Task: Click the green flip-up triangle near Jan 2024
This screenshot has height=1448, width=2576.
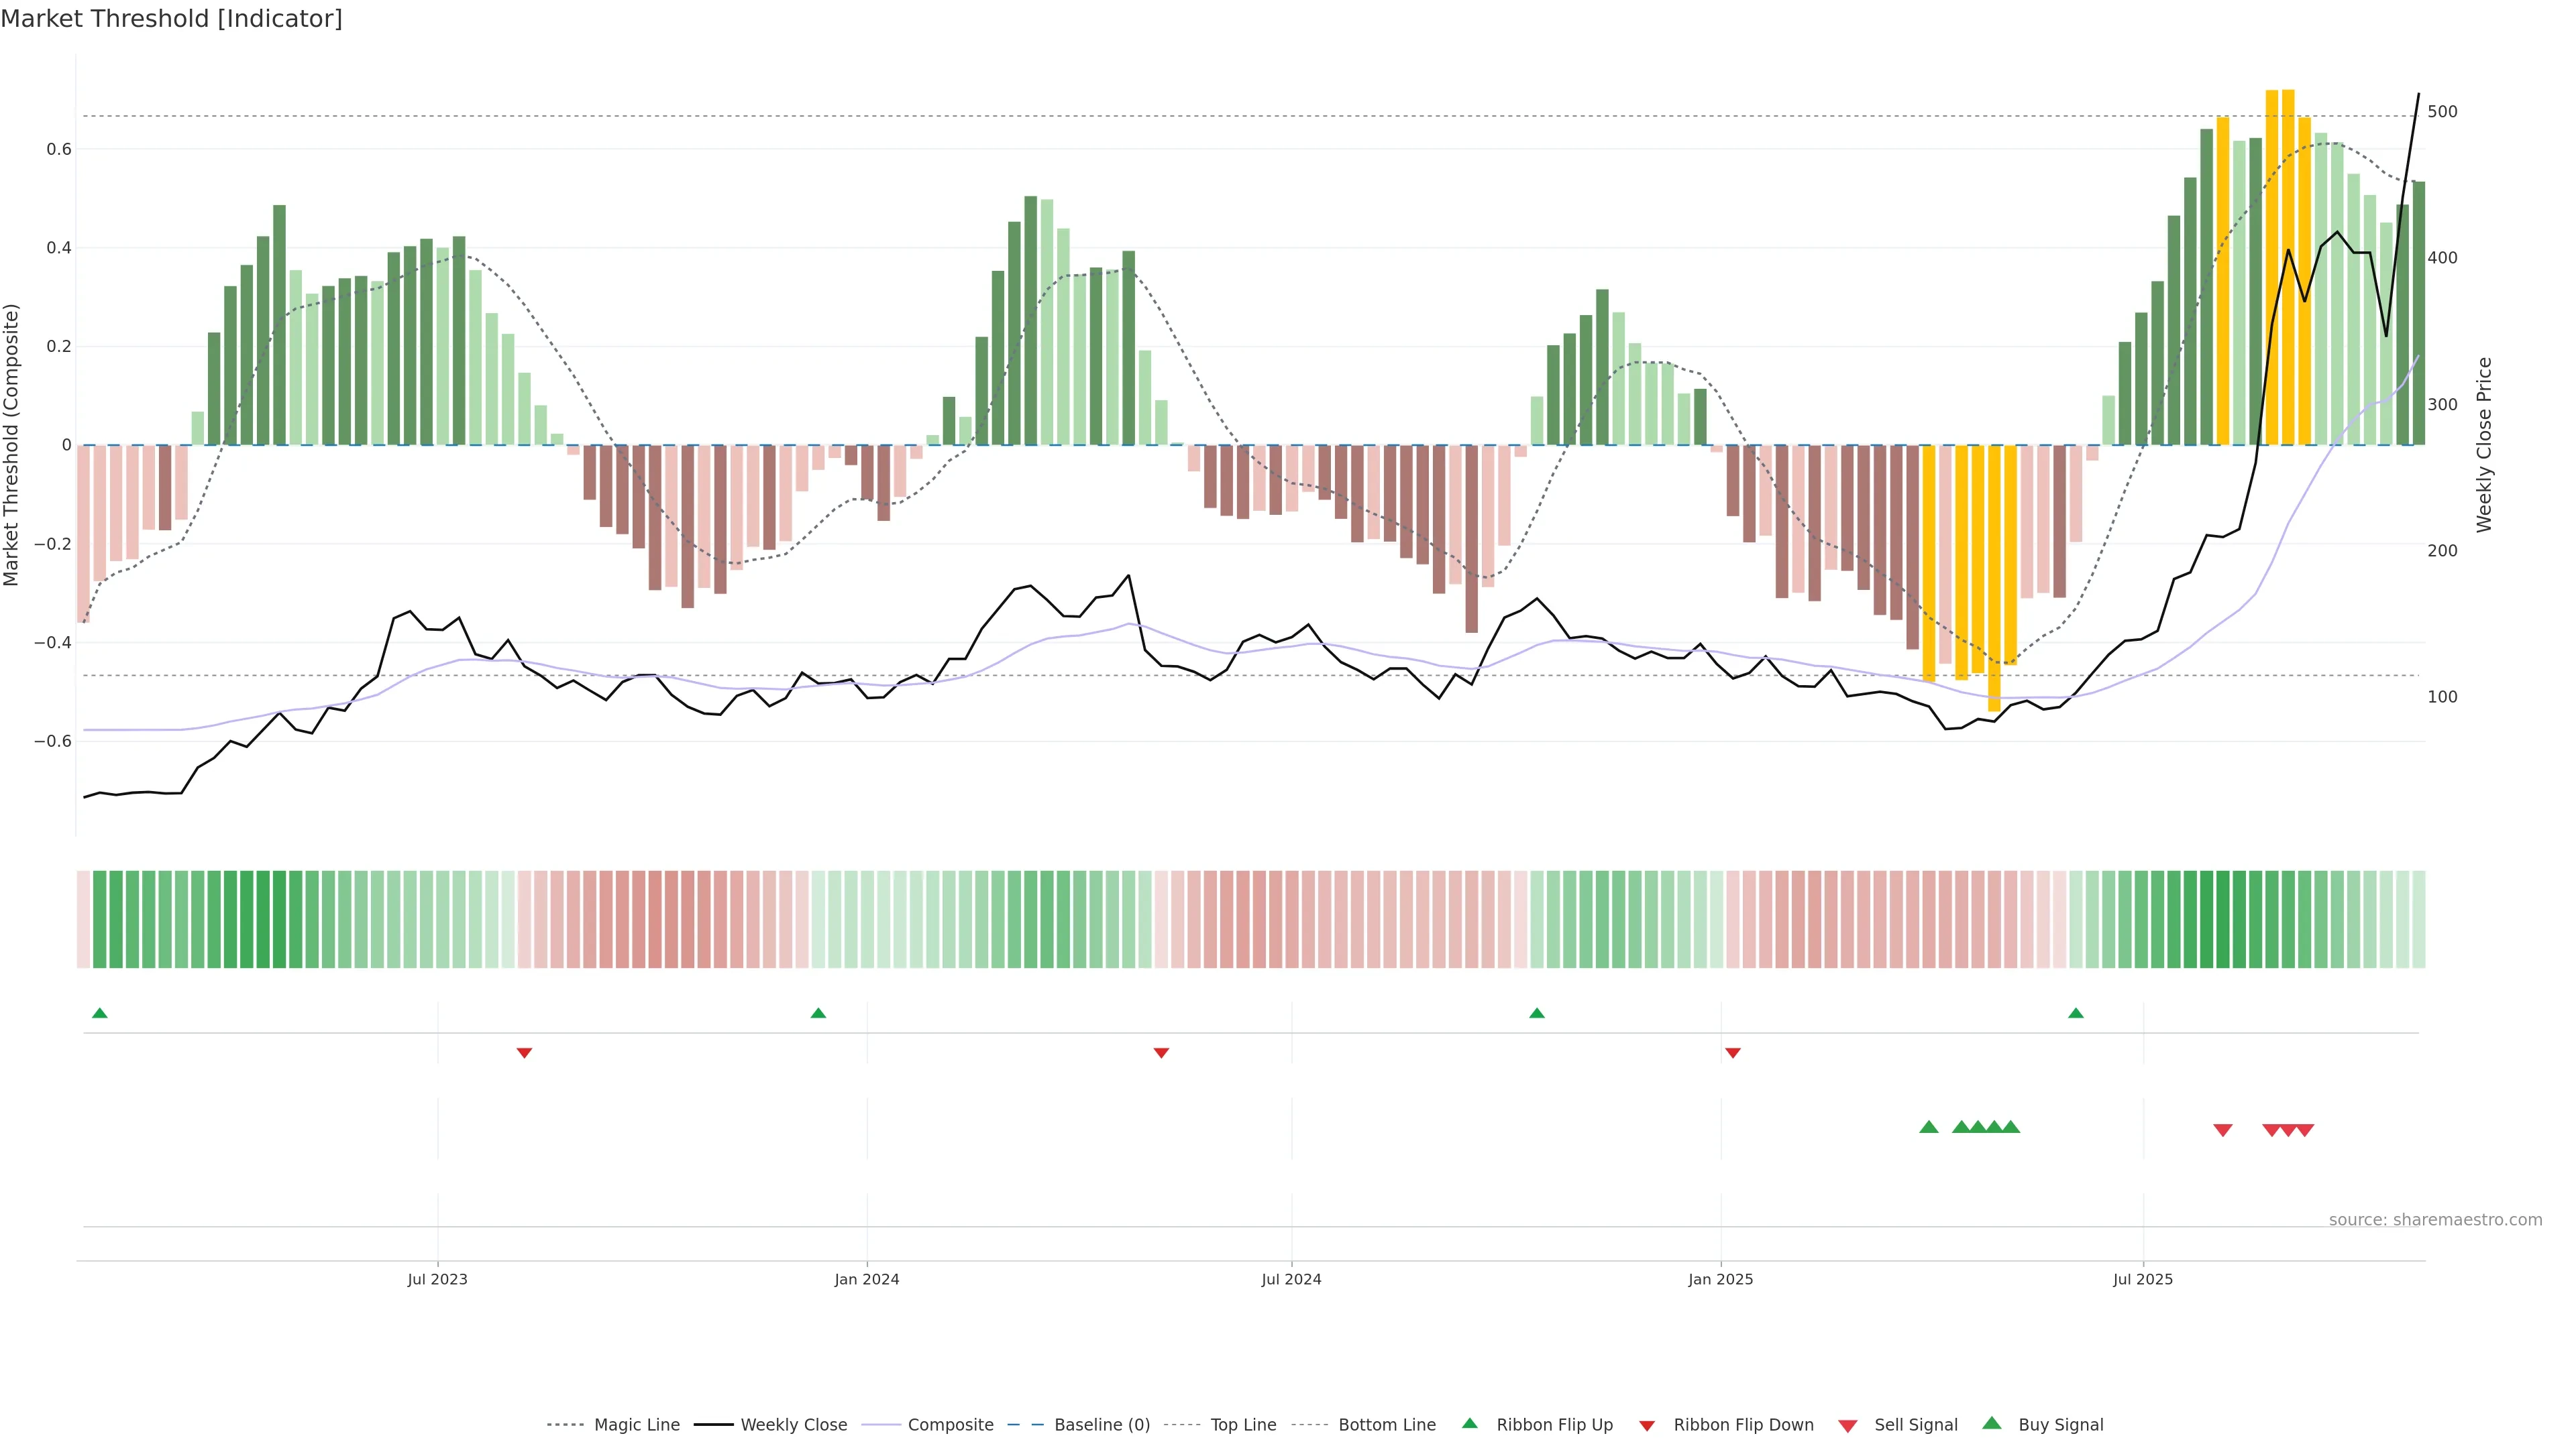Action: pyautogui.click(x=818, y=1014)
